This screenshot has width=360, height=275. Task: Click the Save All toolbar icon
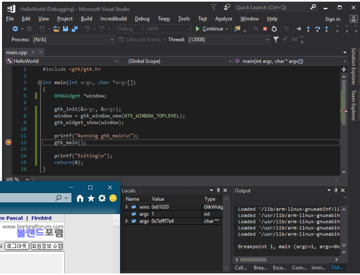[75, 29]
